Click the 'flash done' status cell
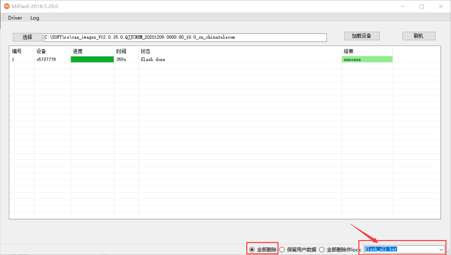Viewport: 451px width, 255px height. click(153, 59)
